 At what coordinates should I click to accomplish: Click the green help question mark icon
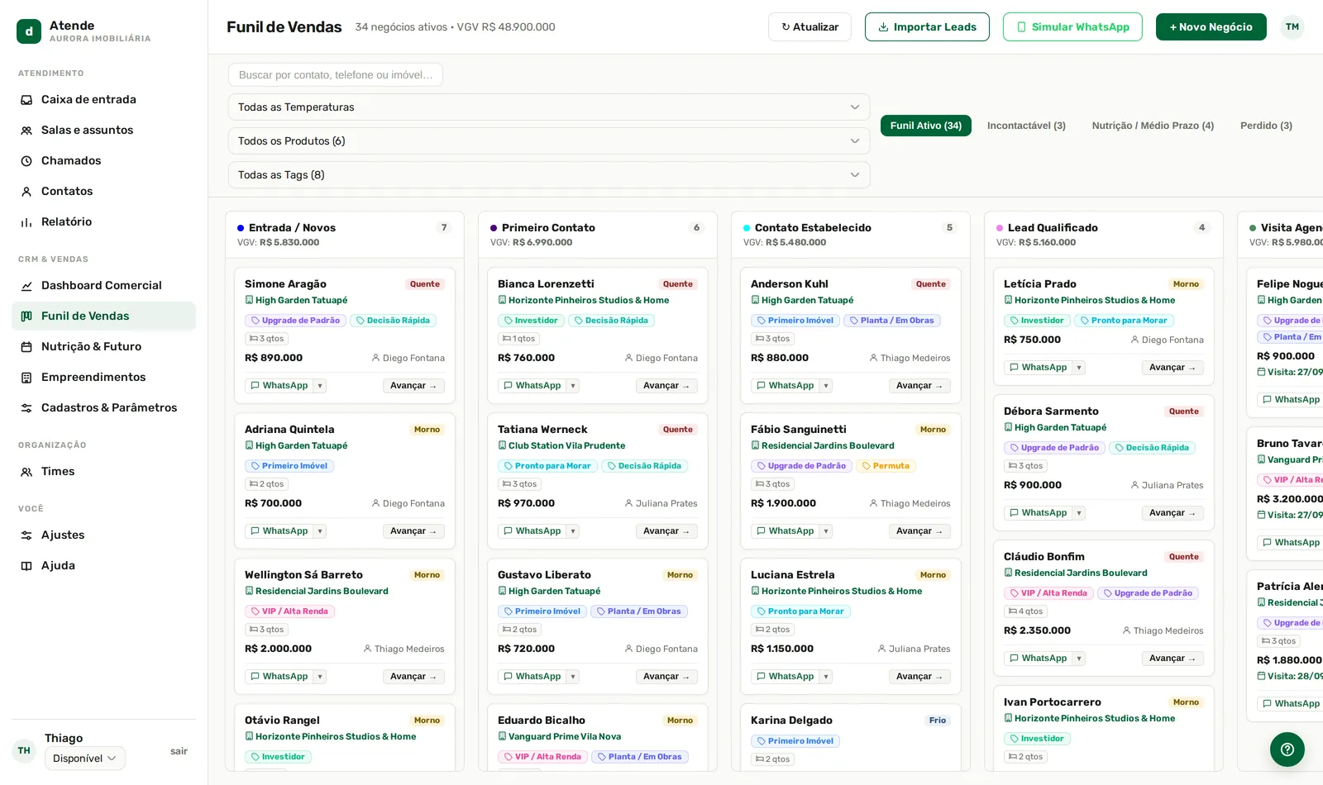click(x=1287, y=749)
